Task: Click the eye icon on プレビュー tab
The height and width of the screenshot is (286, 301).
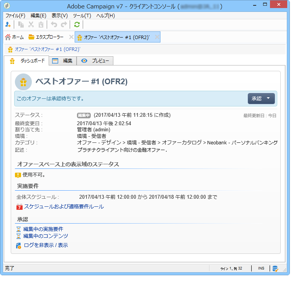Action: (84, 61)
